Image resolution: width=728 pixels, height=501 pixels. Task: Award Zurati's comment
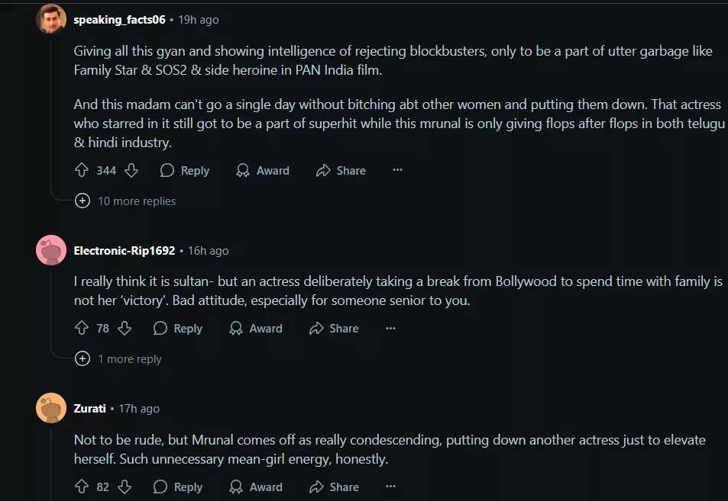click(x=256, y=487)
